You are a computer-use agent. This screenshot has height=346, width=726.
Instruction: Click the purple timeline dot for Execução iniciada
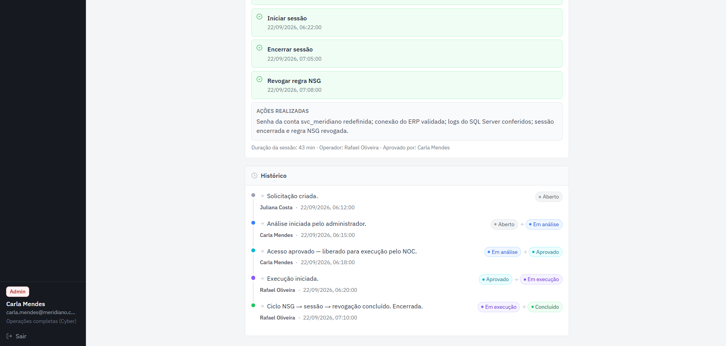(253, 278)
